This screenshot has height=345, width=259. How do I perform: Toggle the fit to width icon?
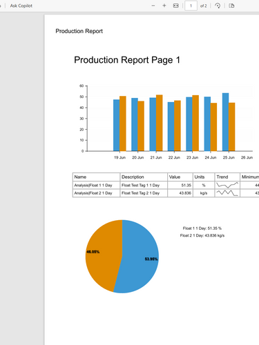(x=175, y=6)
